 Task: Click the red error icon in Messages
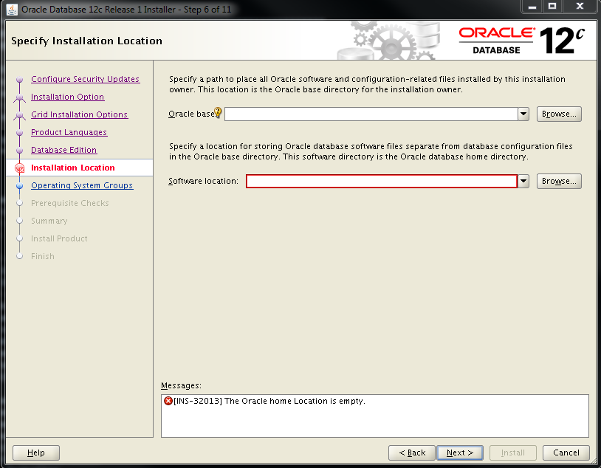(168, 401)
